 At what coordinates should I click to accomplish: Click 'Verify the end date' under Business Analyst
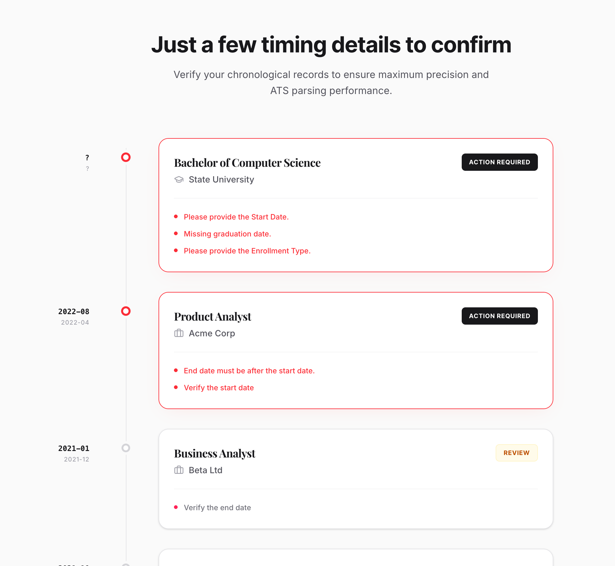tap(217, 507)
